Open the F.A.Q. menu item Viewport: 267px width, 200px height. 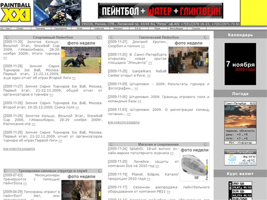138,28
